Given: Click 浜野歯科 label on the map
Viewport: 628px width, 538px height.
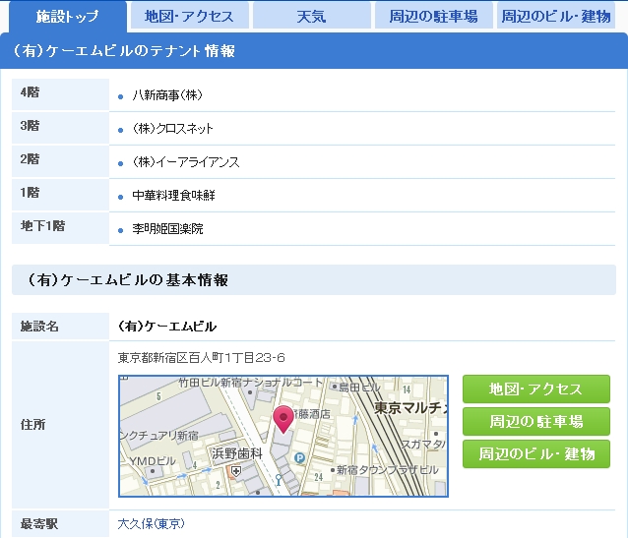Looking at the screenshot, I should point(237,453).
